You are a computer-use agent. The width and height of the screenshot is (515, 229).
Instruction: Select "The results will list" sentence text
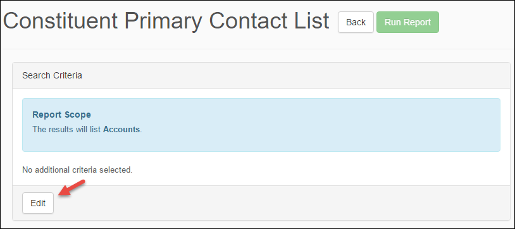pos(67,130)
